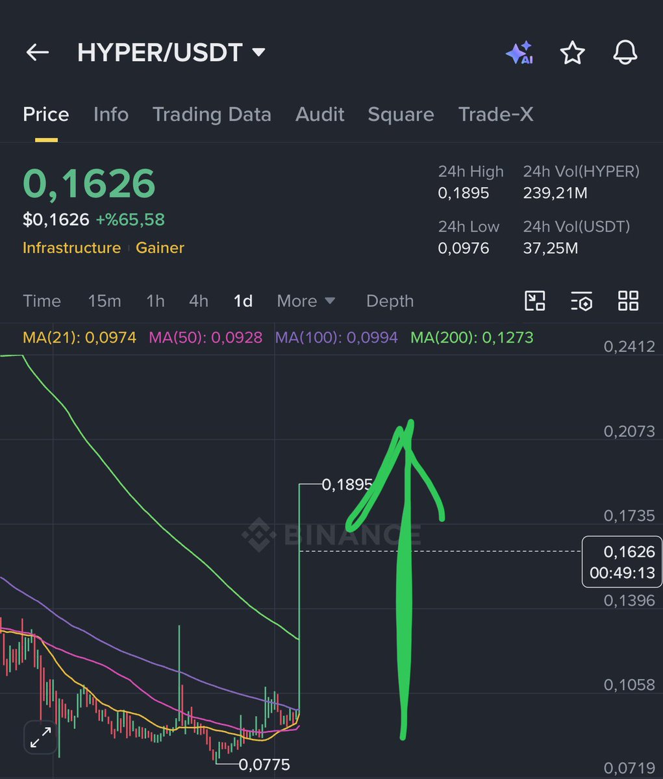Click the 0,2412 price axis label

point(629,347)
